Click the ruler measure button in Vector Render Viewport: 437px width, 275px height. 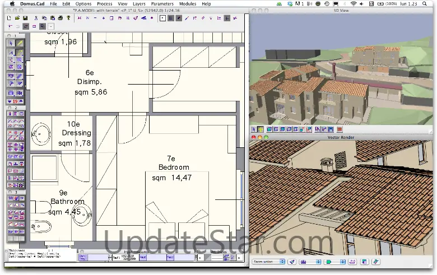click(352, 262)
